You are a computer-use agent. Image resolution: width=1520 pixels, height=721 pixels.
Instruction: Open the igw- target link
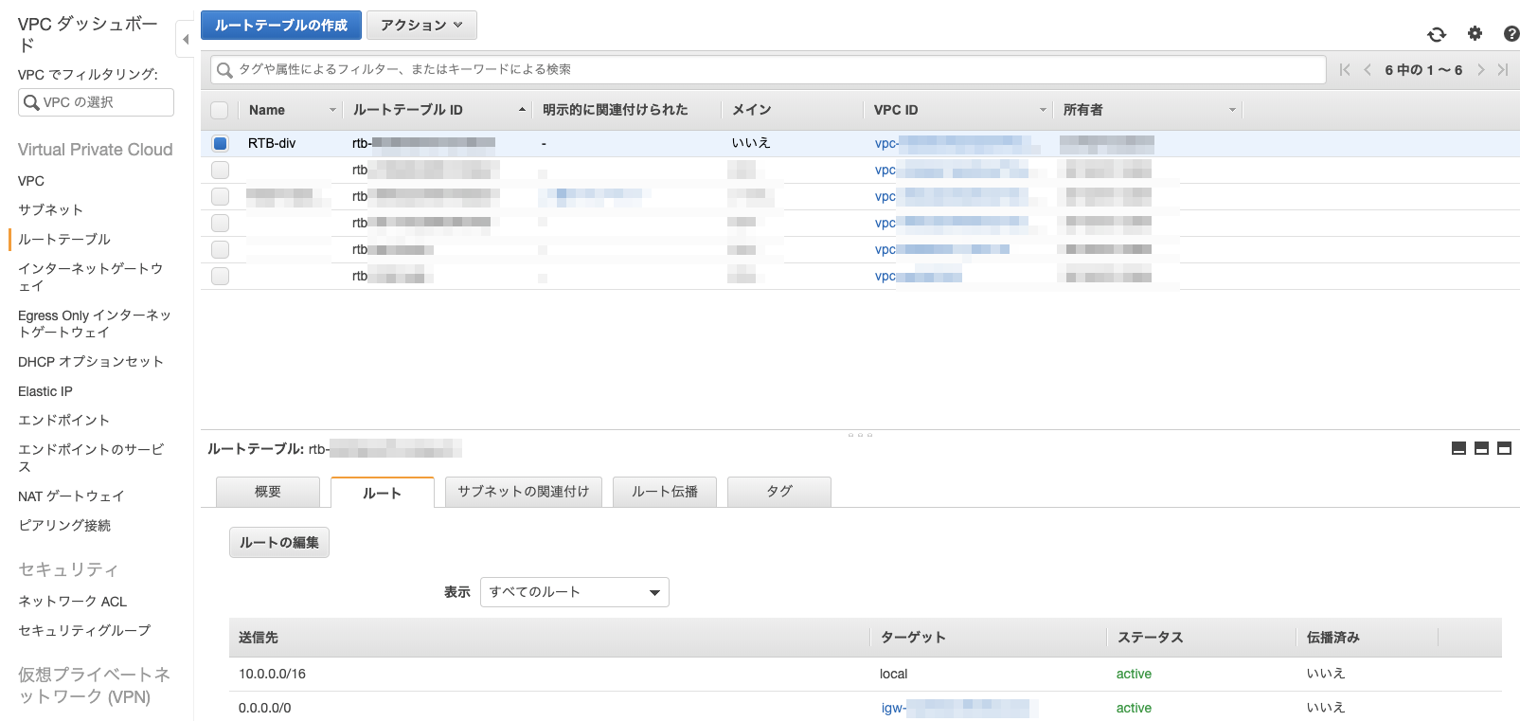point(957,708)
